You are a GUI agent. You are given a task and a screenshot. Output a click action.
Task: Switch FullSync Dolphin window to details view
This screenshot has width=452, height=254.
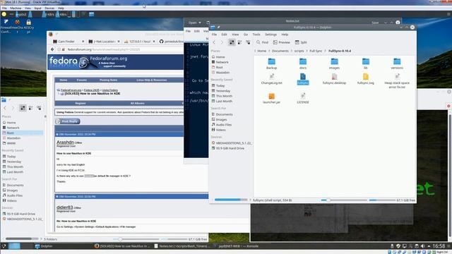click(248, 42)
